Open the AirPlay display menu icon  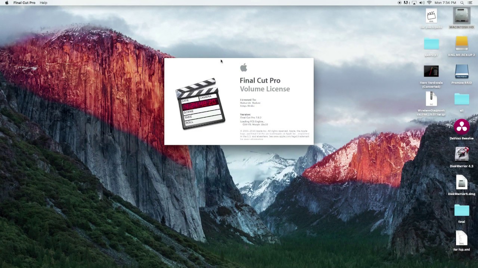point(413,3)
